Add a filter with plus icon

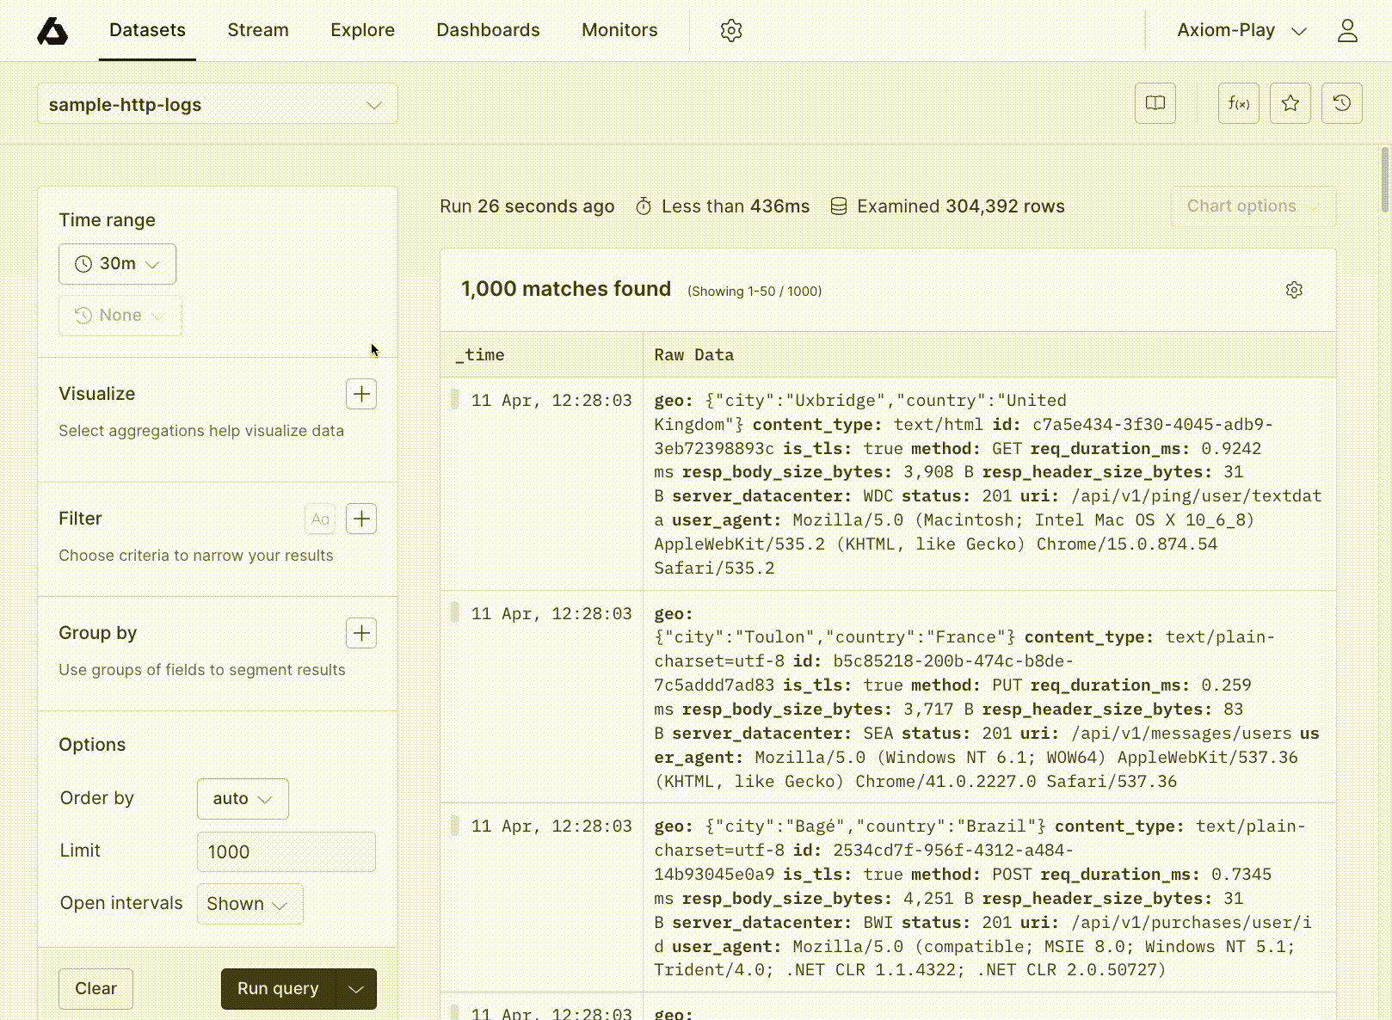[361, 519]
